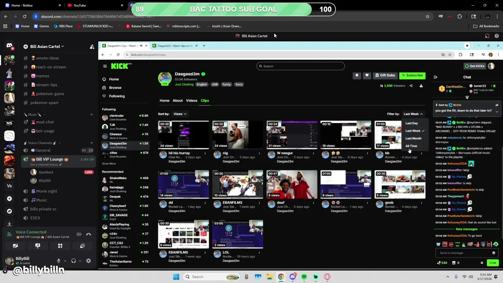Select Last Day filter option
Image resolution: width=503 pixels, height=283 pixels.
click(x=411, y=123)
